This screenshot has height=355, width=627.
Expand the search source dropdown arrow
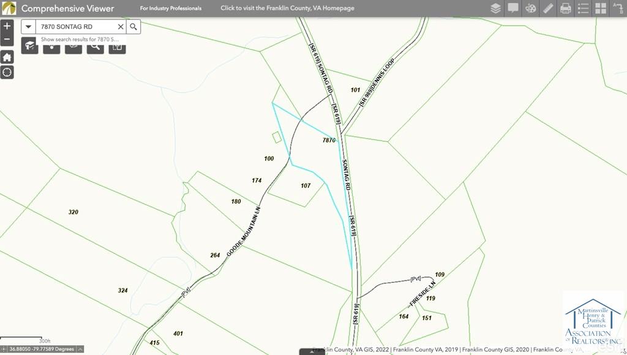tap(28, 27)
